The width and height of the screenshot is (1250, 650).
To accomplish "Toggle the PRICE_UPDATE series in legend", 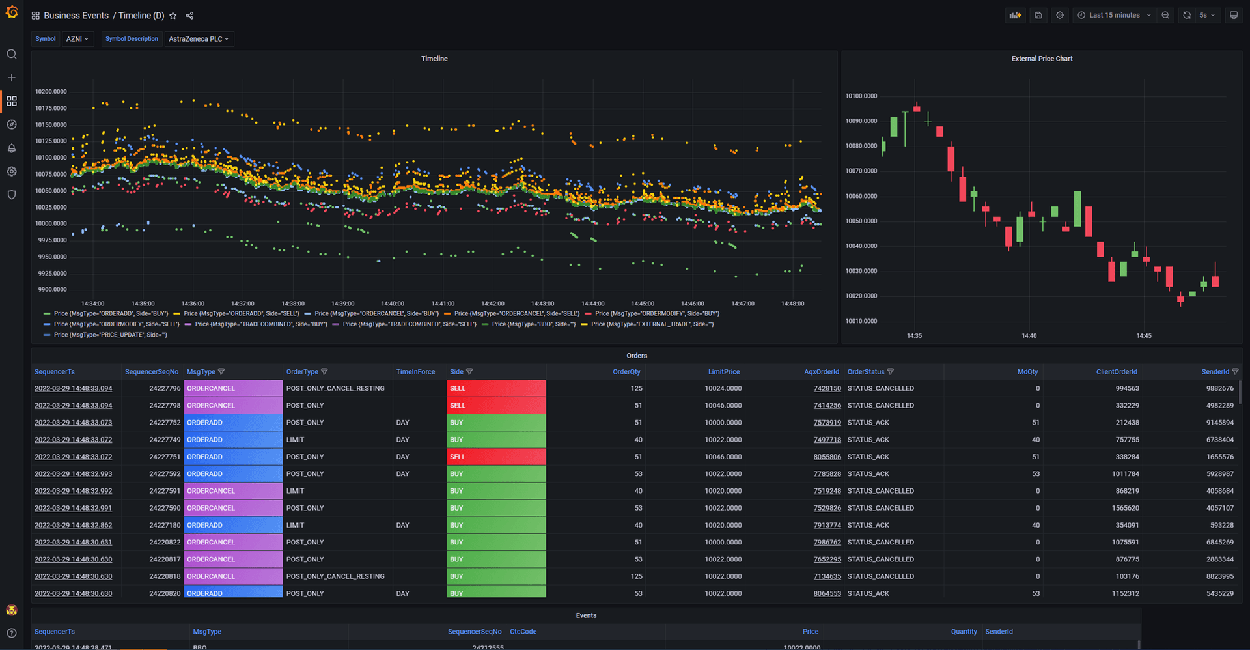I will point(110,335).
